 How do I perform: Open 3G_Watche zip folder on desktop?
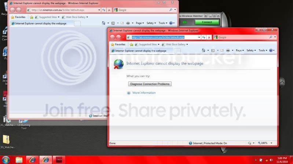(7, 142)
